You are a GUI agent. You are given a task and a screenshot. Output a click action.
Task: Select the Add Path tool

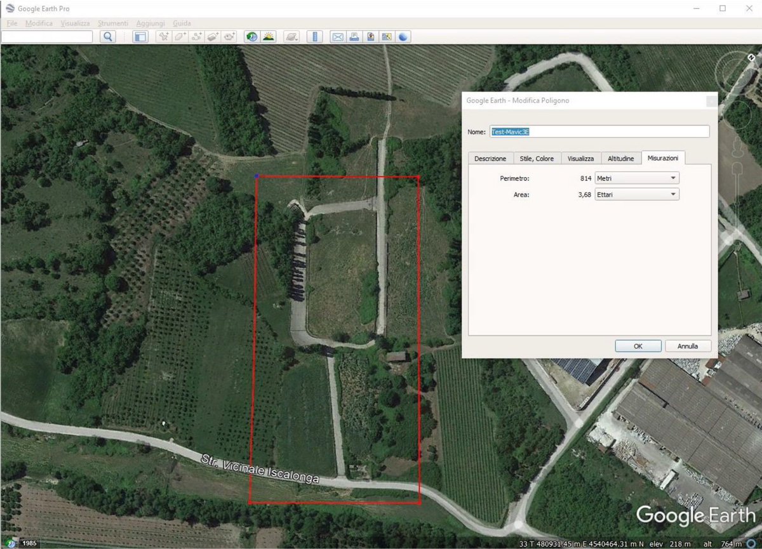(197, 37)
